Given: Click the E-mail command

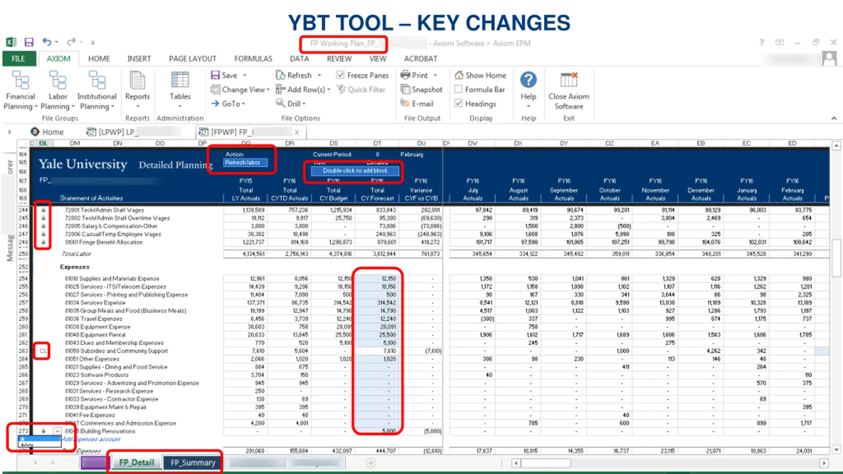Looking at the screenshot, I should (417, 104).
